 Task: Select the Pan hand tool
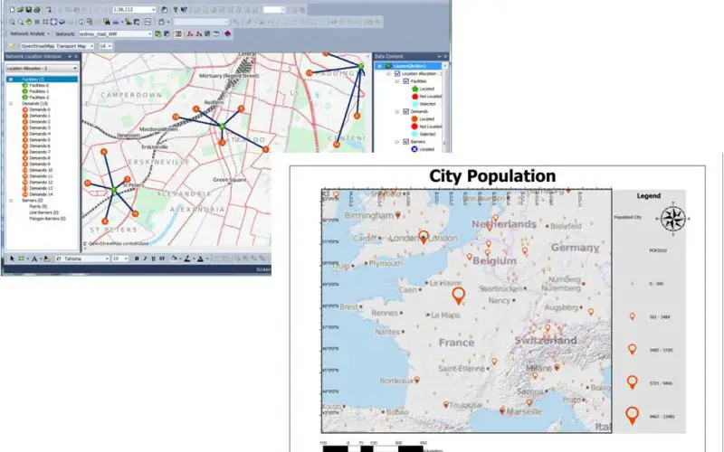click(x=29, y=22)
